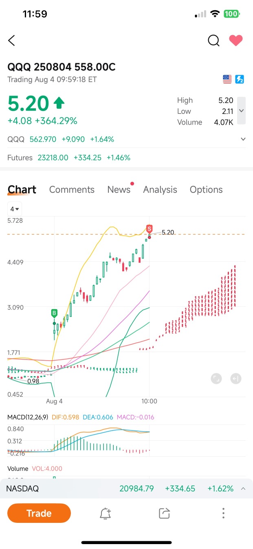Open the News tab
Screen dimensions: 253x549
point(119,190)
